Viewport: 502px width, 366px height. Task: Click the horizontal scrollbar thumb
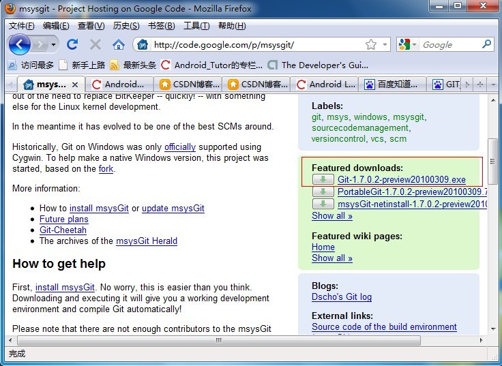point(219,340)
